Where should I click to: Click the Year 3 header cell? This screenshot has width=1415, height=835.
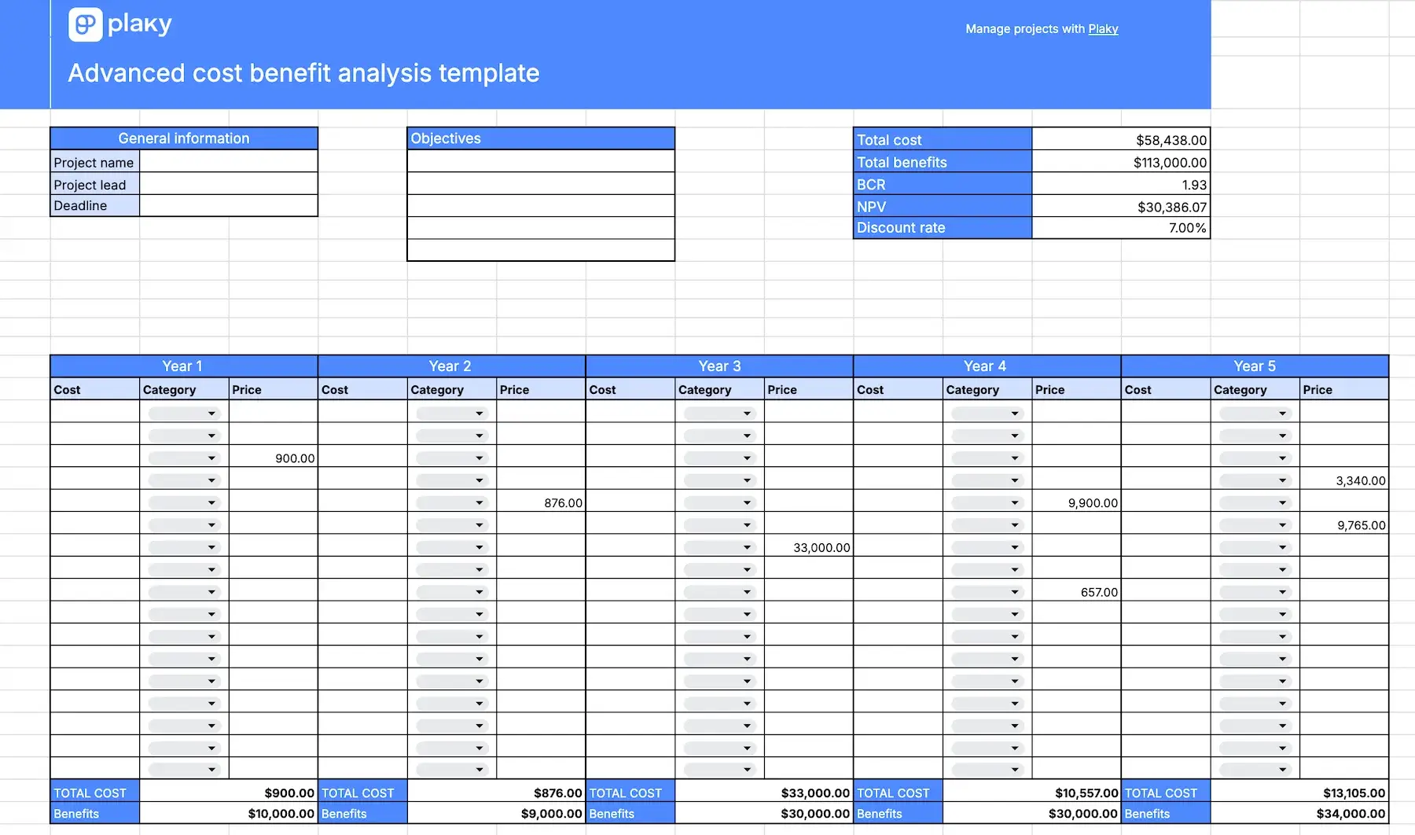[x=719, y=366]
